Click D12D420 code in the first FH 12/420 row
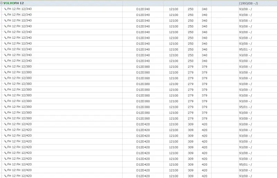The height and width of the screenshot is (178, 277). [143, 124]
